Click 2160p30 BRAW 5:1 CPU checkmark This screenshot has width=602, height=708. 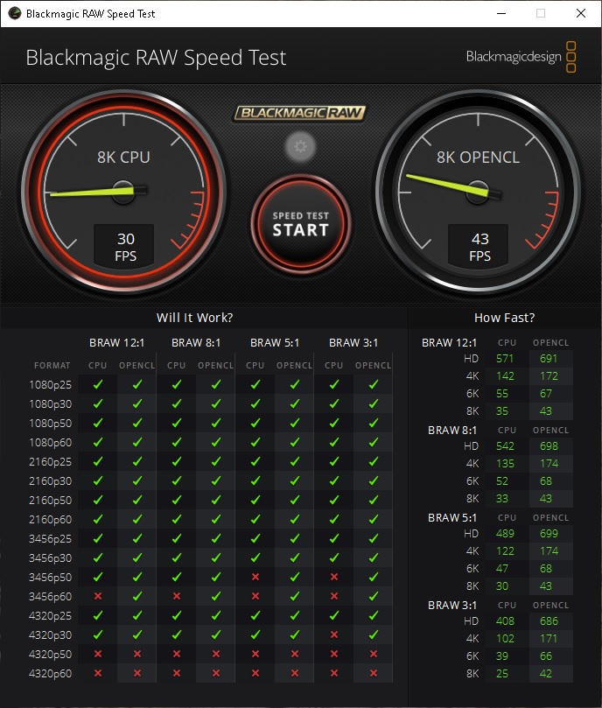(x=255, y=480)
